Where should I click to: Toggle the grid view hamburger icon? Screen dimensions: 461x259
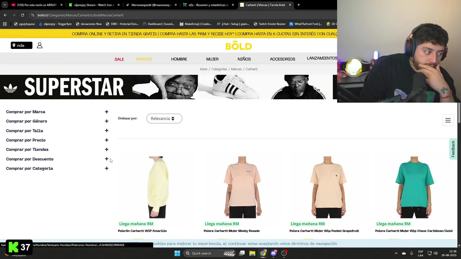448,121
